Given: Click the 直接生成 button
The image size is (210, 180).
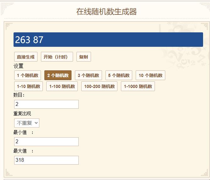Looking at the screenshot, I should pos(26,57).
